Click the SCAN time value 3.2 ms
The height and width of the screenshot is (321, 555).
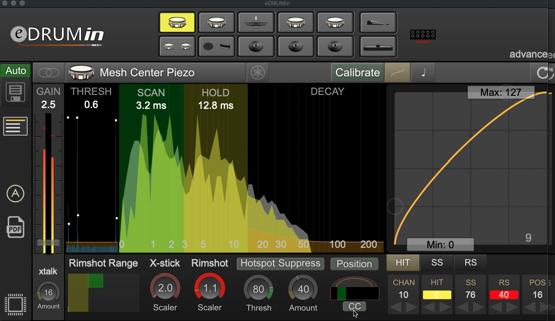[x=151, y=105]
